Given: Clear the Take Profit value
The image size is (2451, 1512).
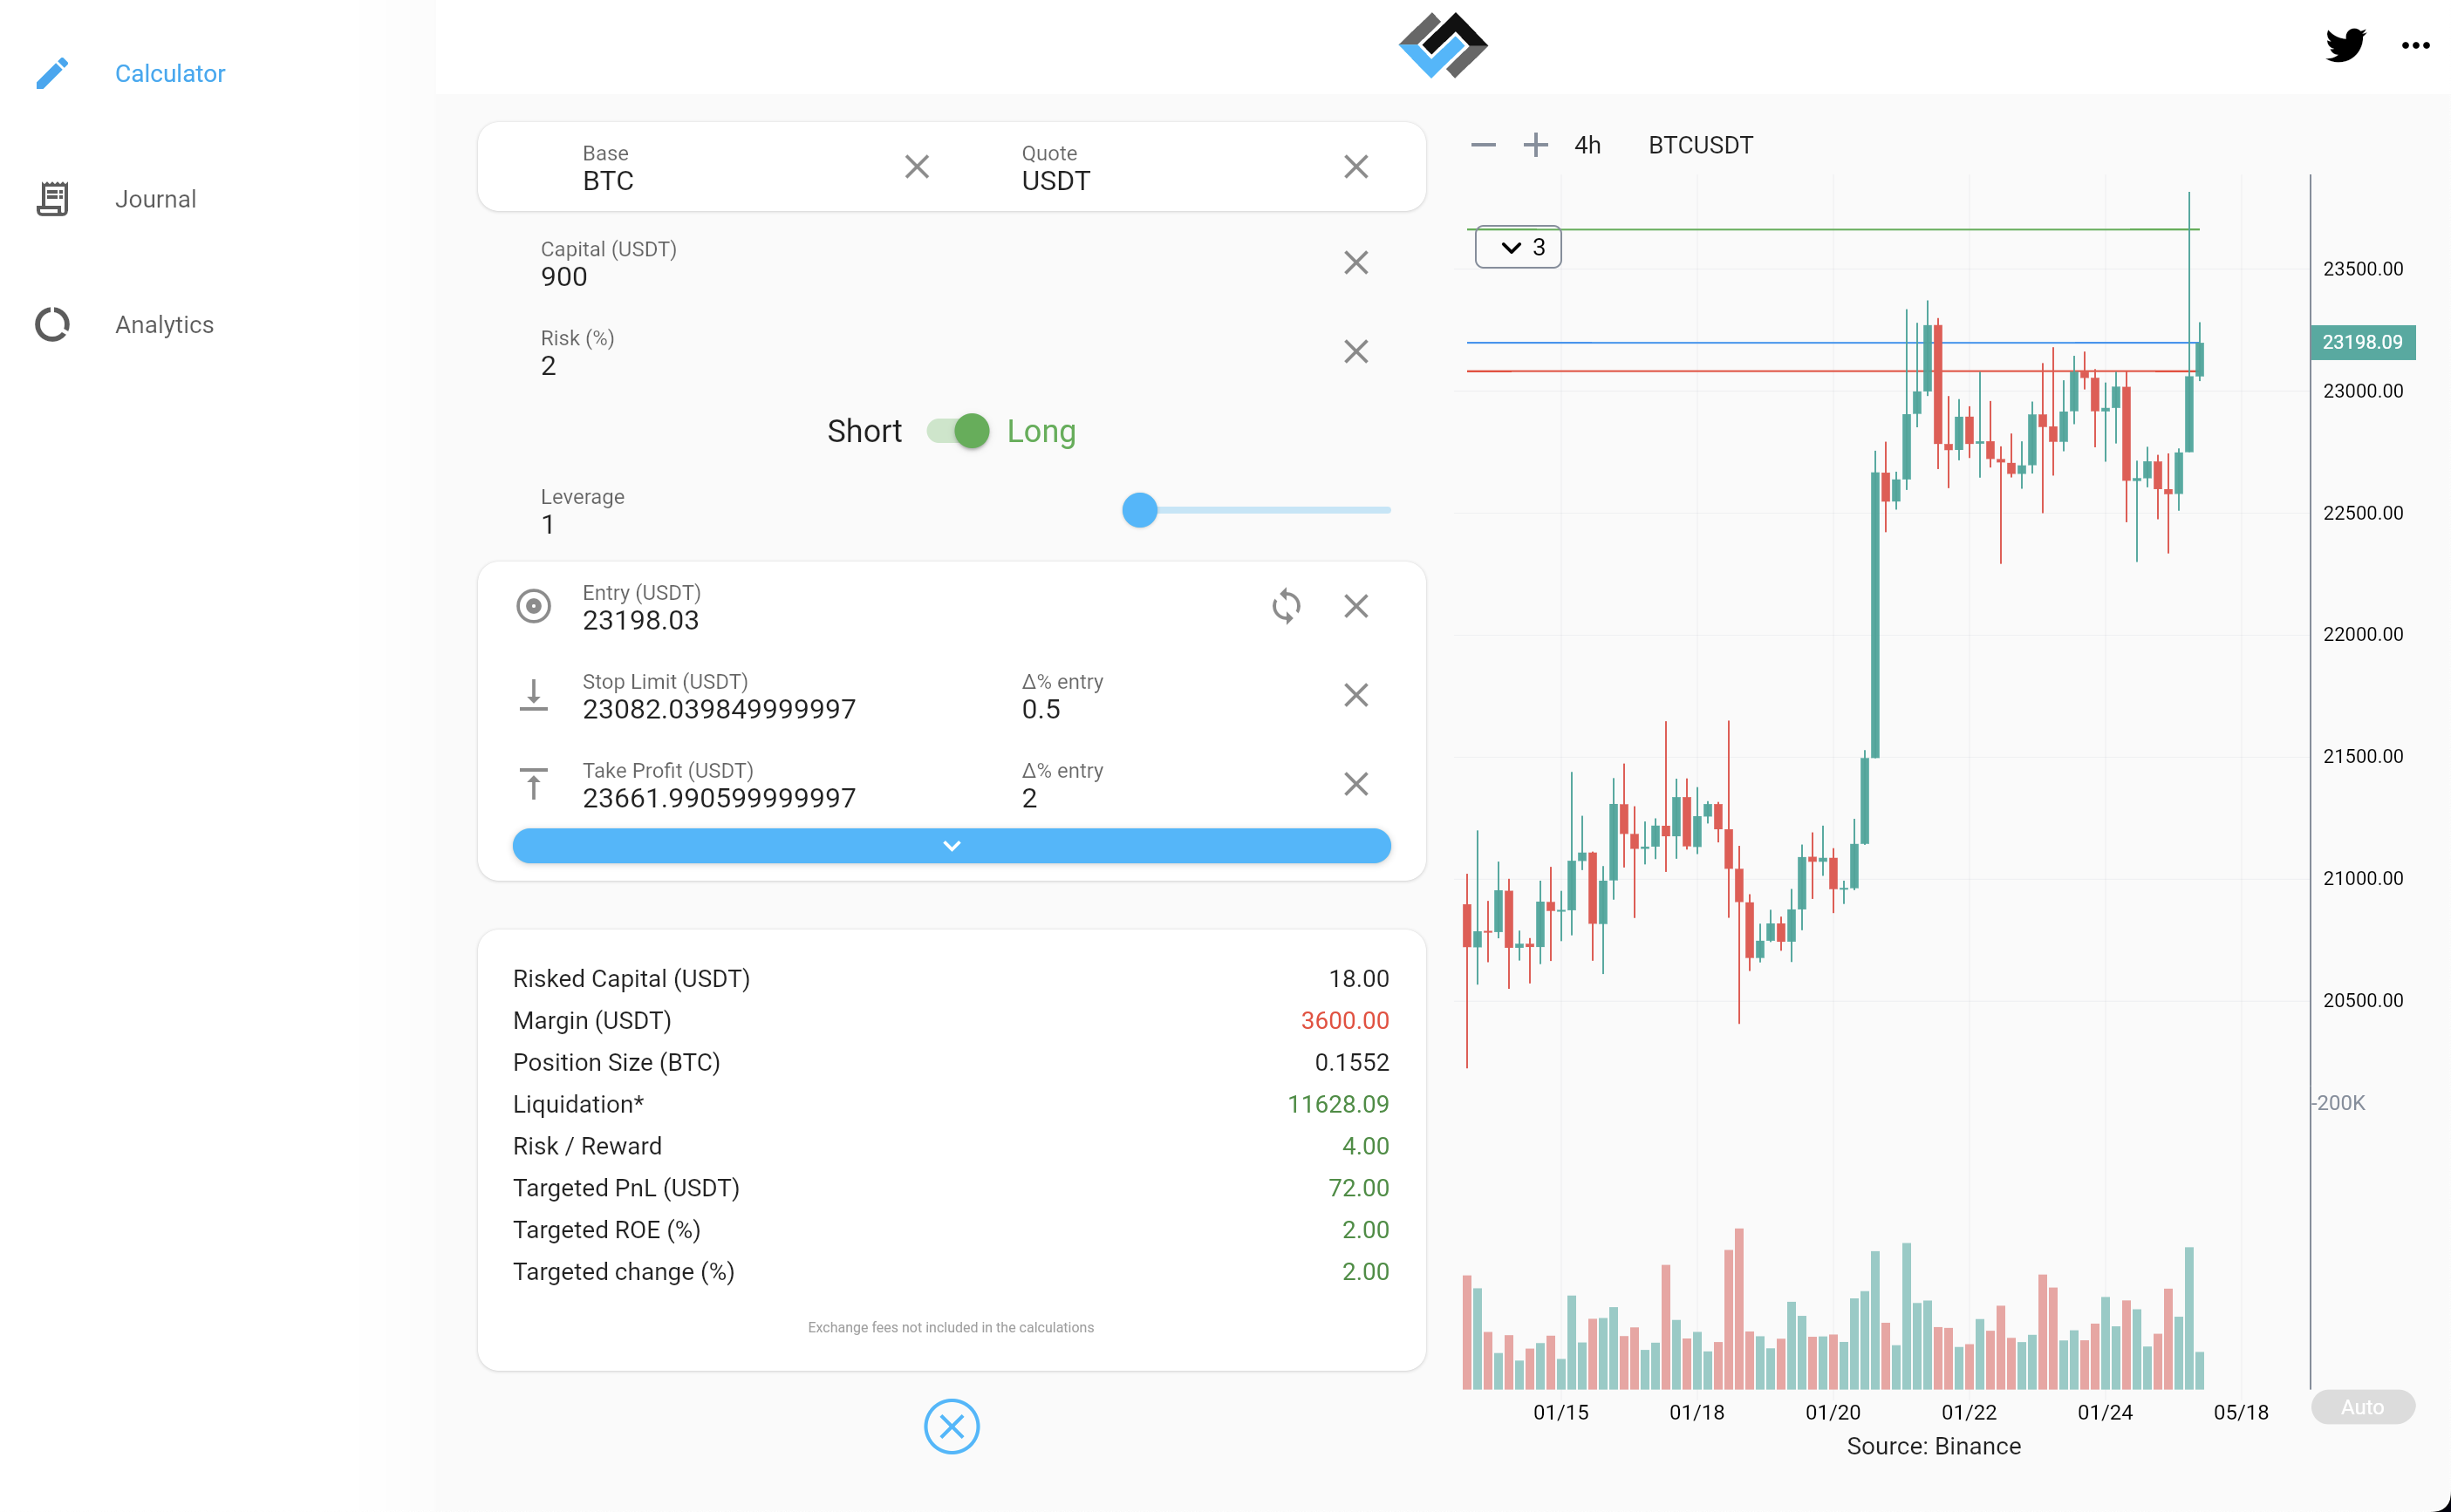Looking at the screenshot, I should point(1355,783).
